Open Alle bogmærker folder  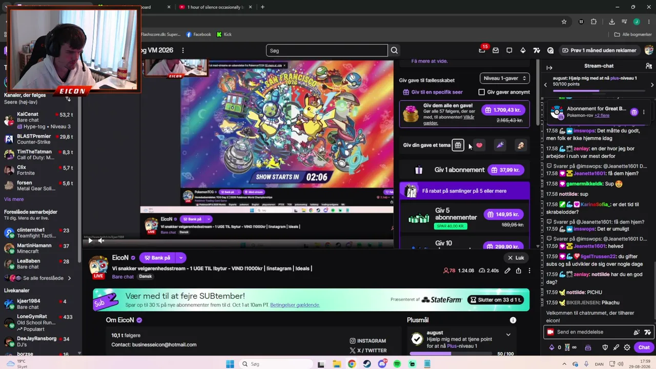(633, 34)
